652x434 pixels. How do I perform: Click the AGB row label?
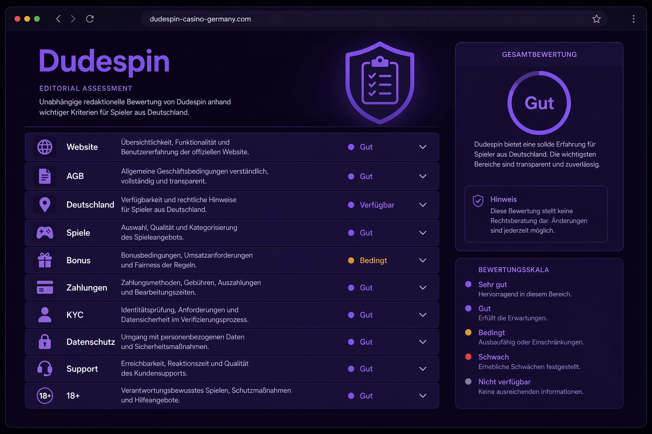[75, 176]
